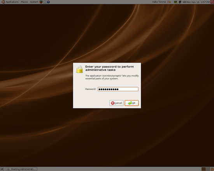The height and width of the screenshot is (171, 214).
Task: Click the OK button in password dialog
Action: tap(132, 103)
